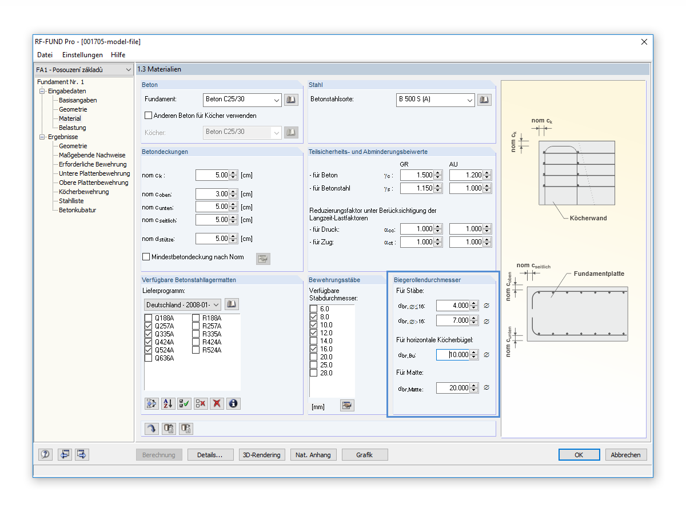Click the dbr,Ø>16 7.000 input field
The height and width of the screenshot is (515, 686).
pos(453,320)
